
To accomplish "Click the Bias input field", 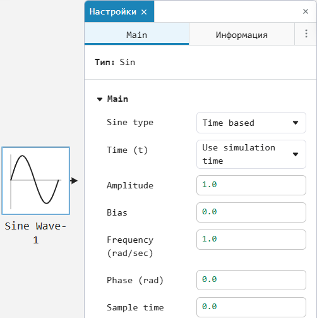I will coord(251,212).
